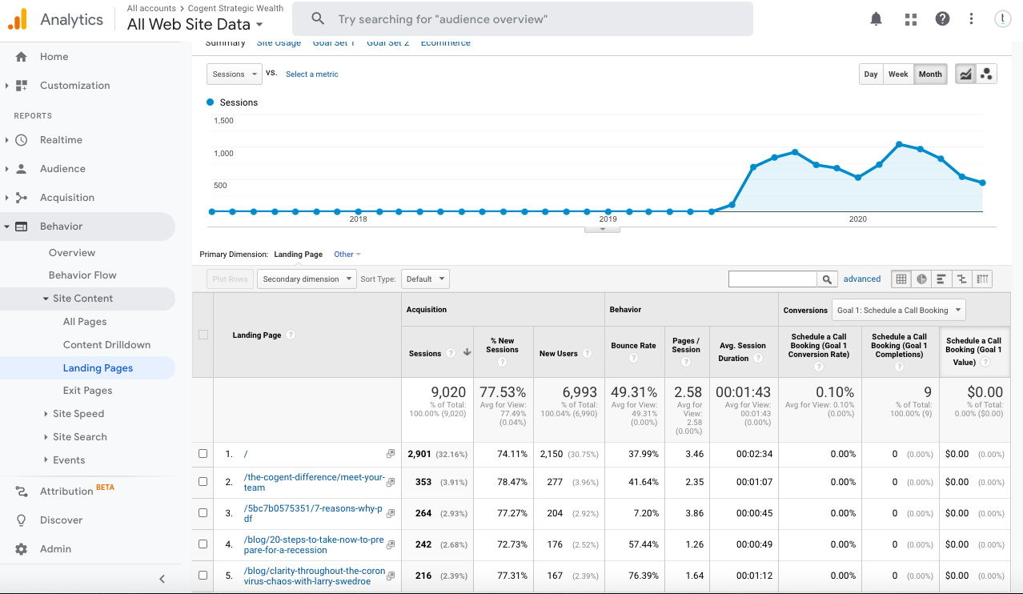Open Analytics help via the question mark icon
Image resolution: width=1023 pixels, height=594 pixels.
[x=943, y=18]
